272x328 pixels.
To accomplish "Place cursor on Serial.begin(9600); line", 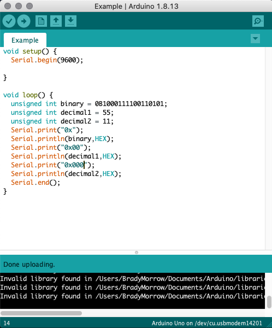I will tap(47, 60).
